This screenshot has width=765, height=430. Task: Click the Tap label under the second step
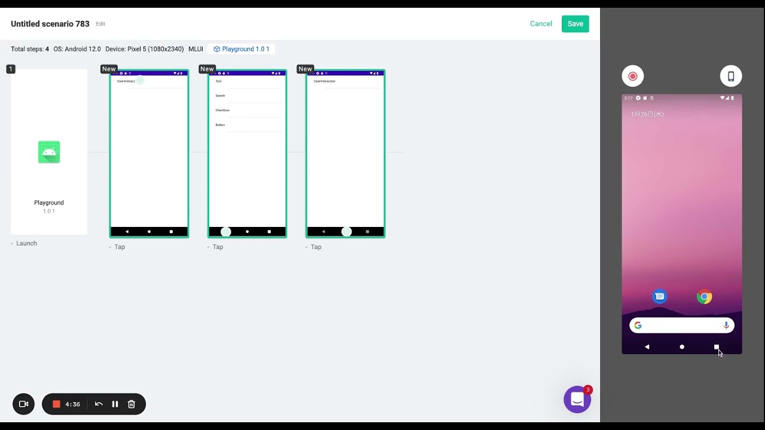pos(120,247)
